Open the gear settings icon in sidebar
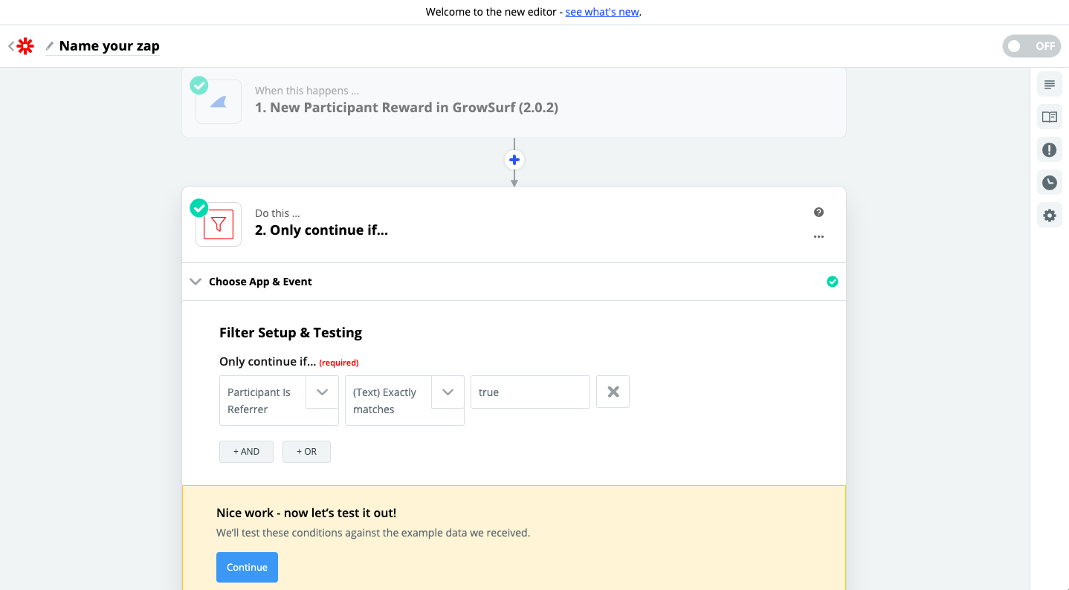The image size is (1069, 590). tap(1050, 215)
